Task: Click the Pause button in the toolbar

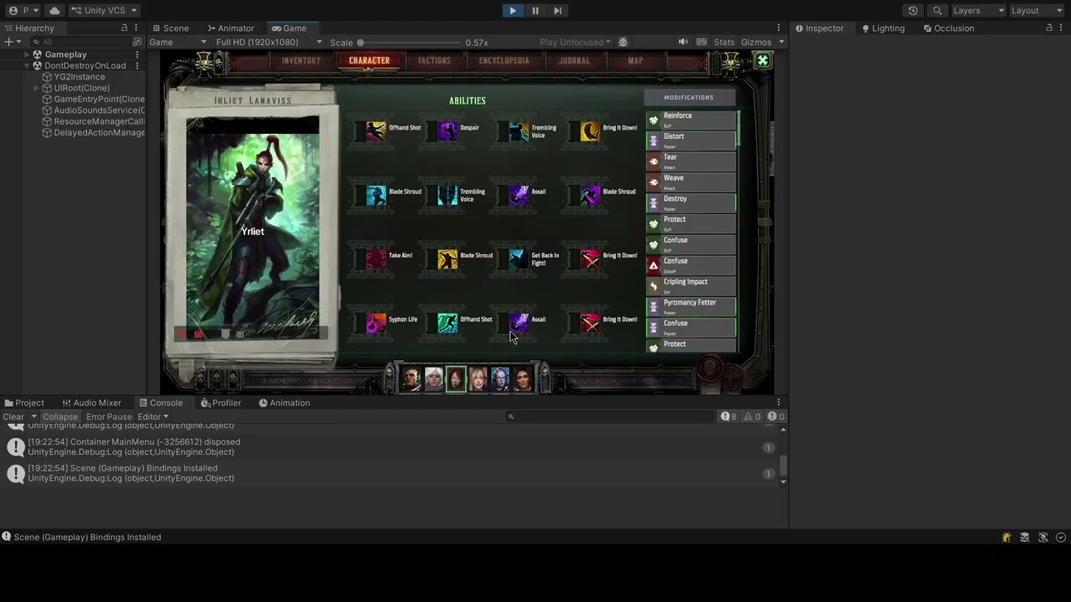Action: click(x=535, y=11)
